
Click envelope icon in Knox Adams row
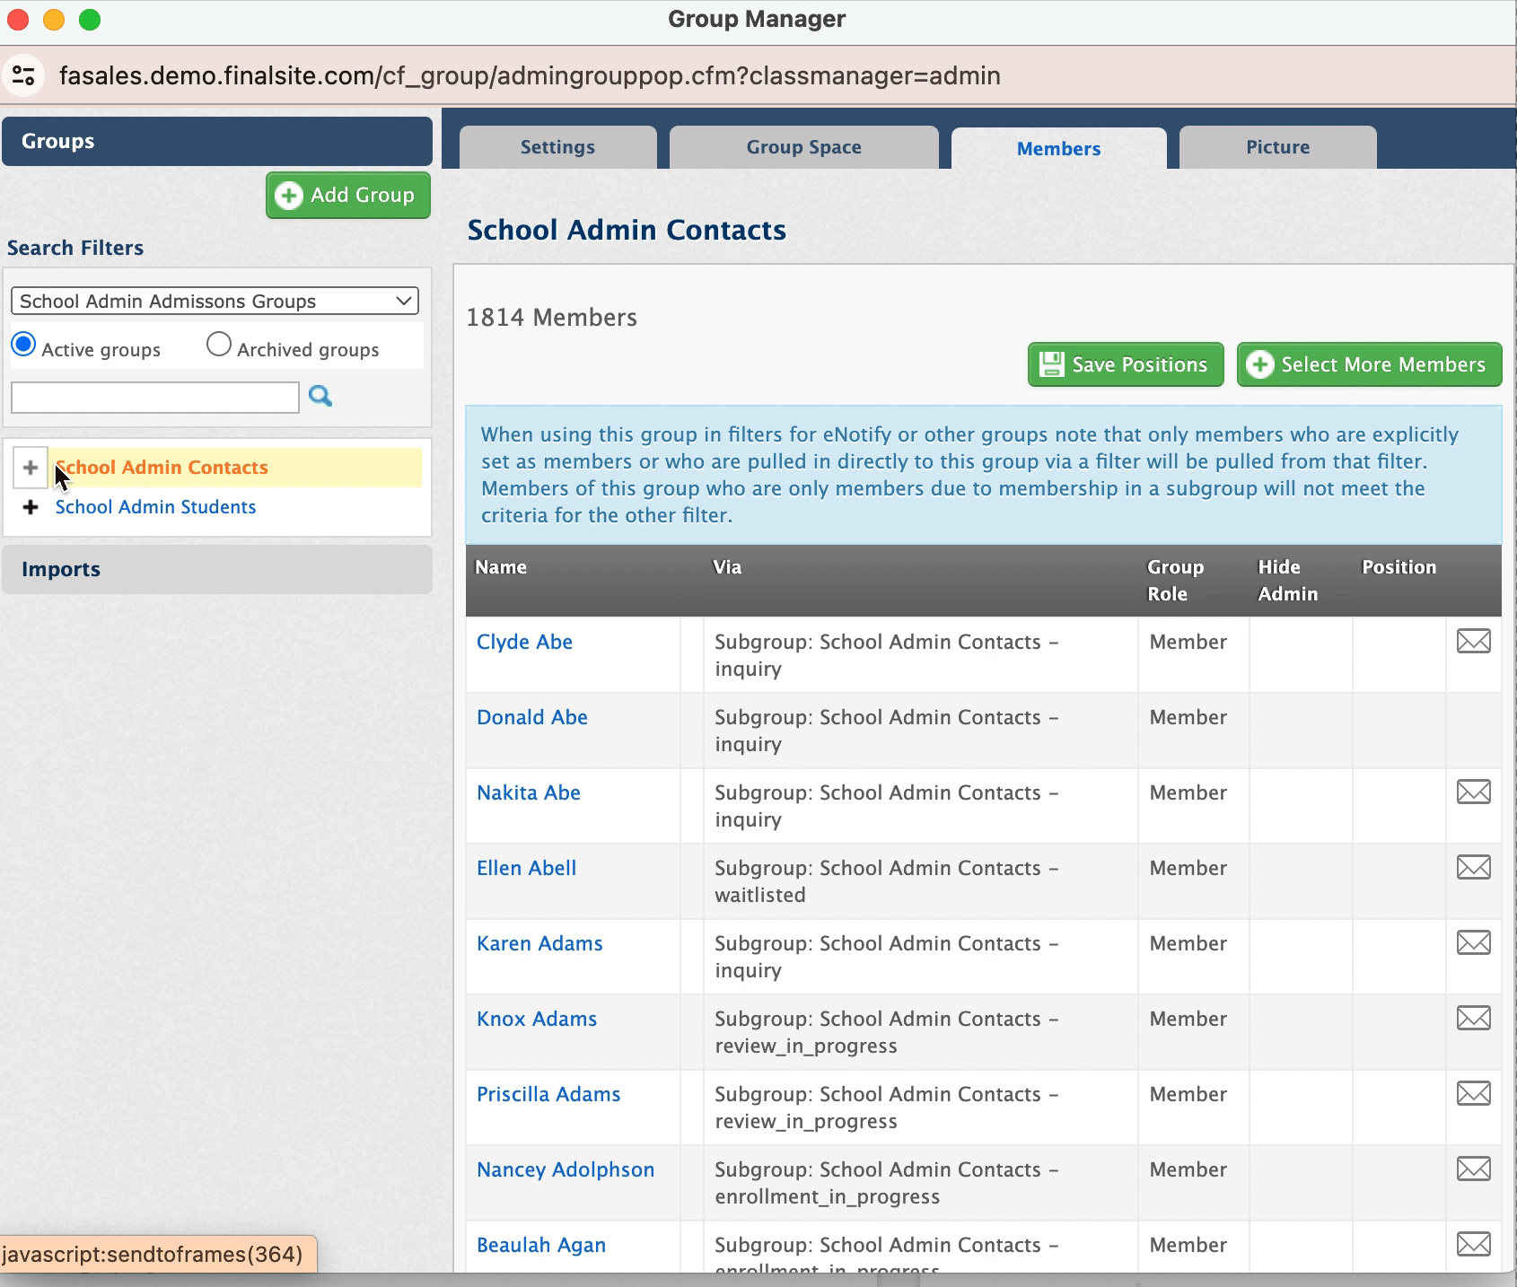coord(1473,1018)
